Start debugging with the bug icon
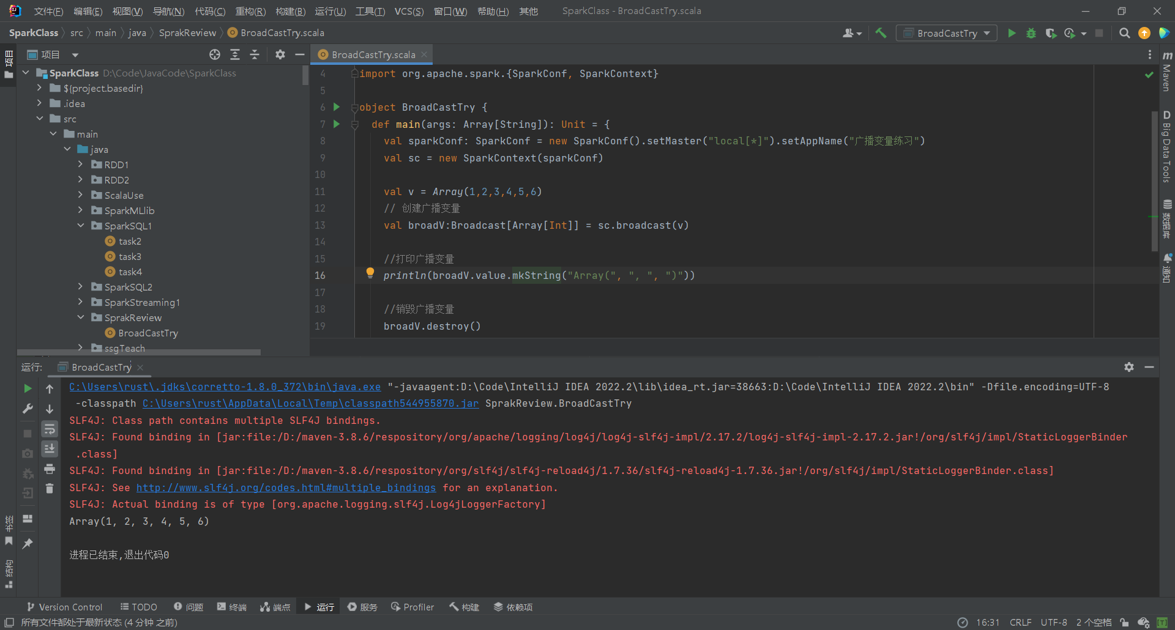The image size is (1175, 630). coord(1031,33)
